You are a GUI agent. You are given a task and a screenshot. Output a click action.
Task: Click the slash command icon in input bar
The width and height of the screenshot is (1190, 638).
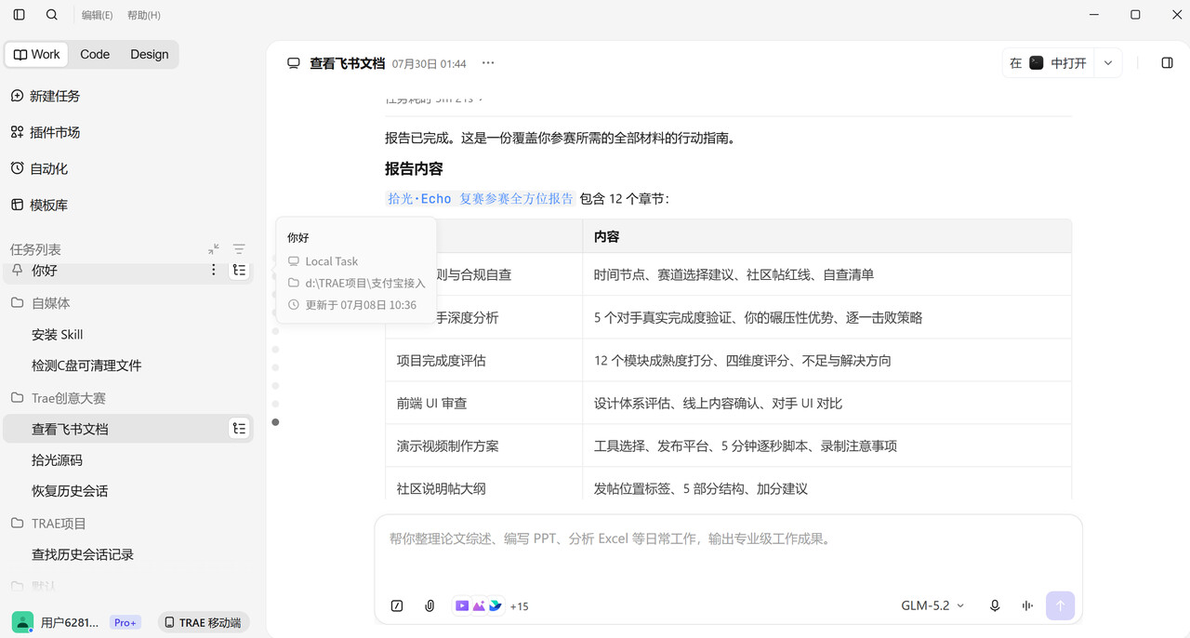[397, 605]
